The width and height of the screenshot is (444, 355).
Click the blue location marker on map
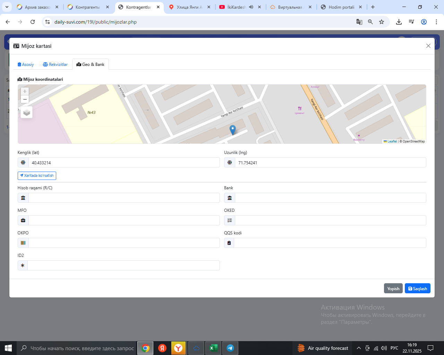[233, 130]
